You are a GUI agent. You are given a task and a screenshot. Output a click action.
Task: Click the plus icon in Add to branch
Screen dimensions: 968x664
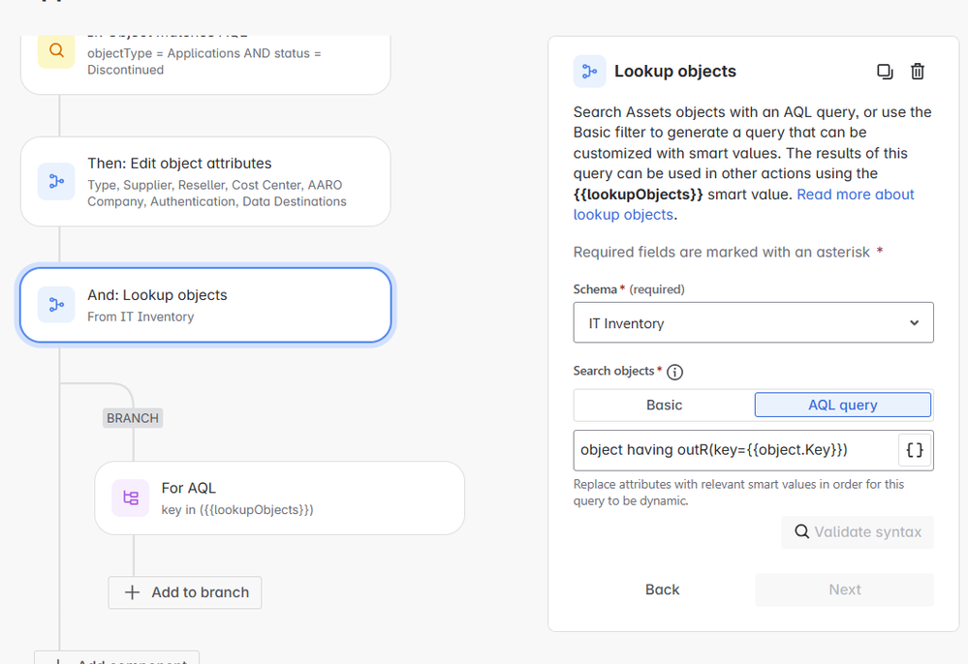coord(132,592)
